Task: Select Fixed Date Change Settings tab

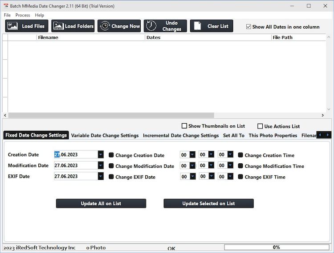Action: (36, 135)
